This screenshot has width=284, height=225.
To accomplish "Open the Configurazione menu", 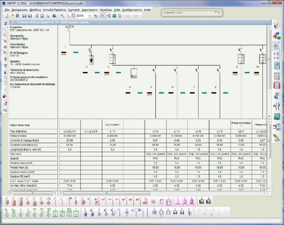I will (132, 9).
